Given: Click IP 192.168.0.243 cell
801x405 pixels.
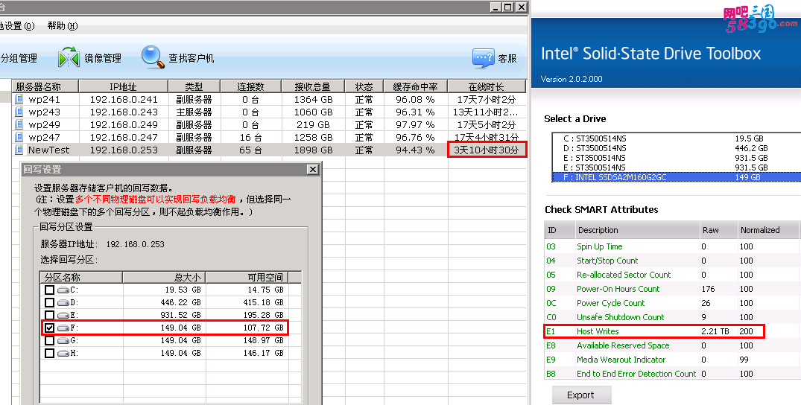Looking at the screenshot, I should coord(124,112).
